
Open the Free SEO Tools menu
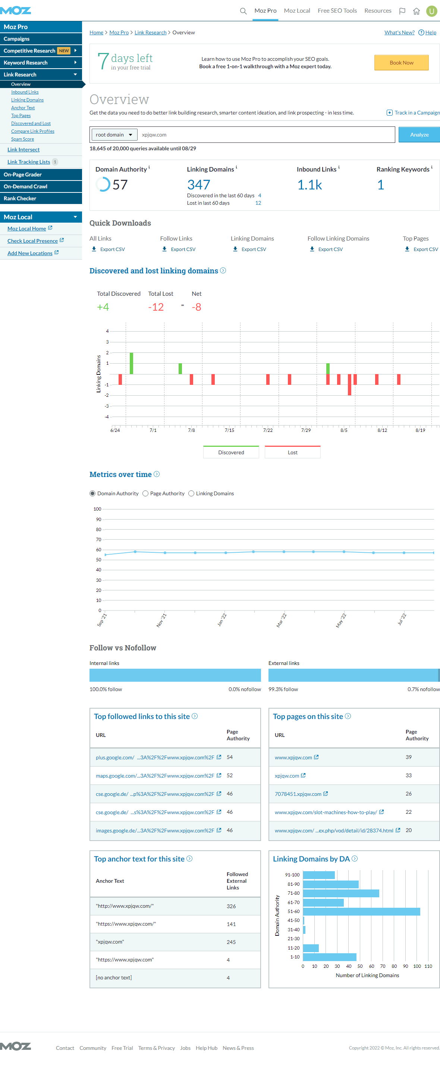(x=337, y=11)
